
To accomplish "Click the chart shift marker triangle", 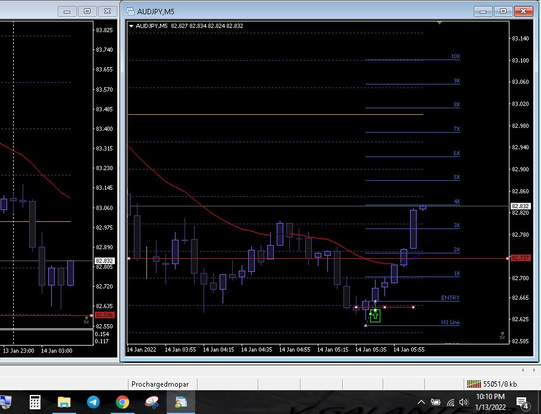I will point(439,23).
